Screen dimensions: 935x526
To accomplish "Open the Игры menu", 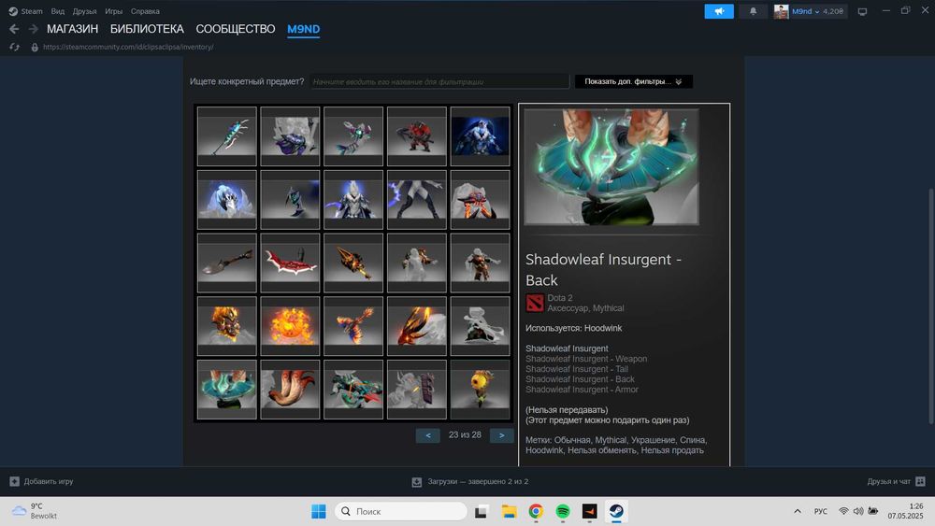I will coord(113,10).
